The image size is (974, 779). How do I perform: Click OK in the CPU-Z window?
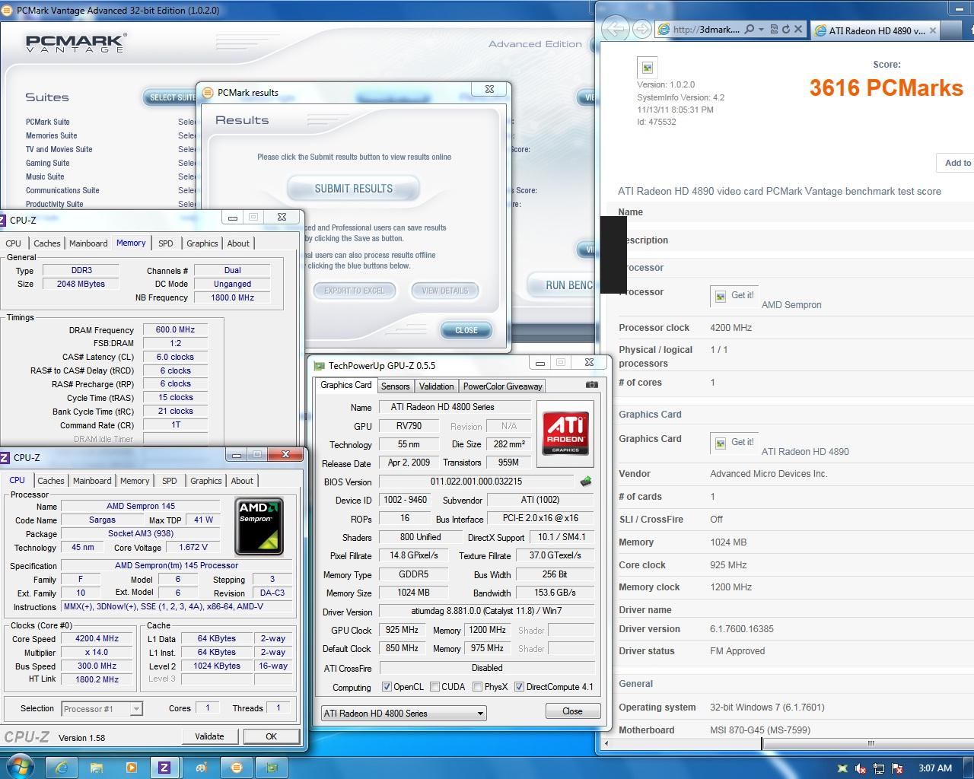point(271,736)
